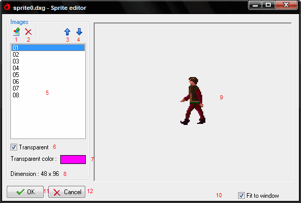Confirm with the OK button
Viewport: 301px width, 203px height.
pyautogui.click(x=25, y=192)
